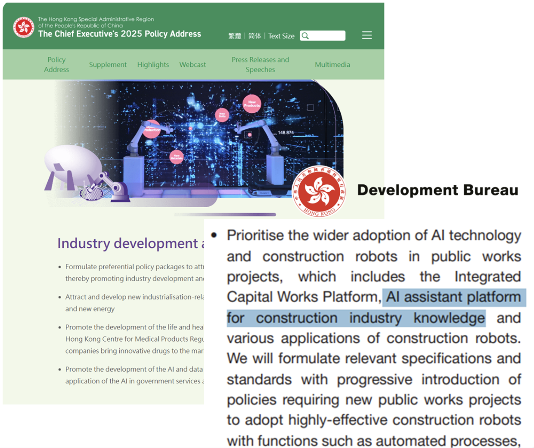Click The Chief Executive's 2025 Policy Address title
The height and width of the screenshot is (448, 534).
pos(120,34)
